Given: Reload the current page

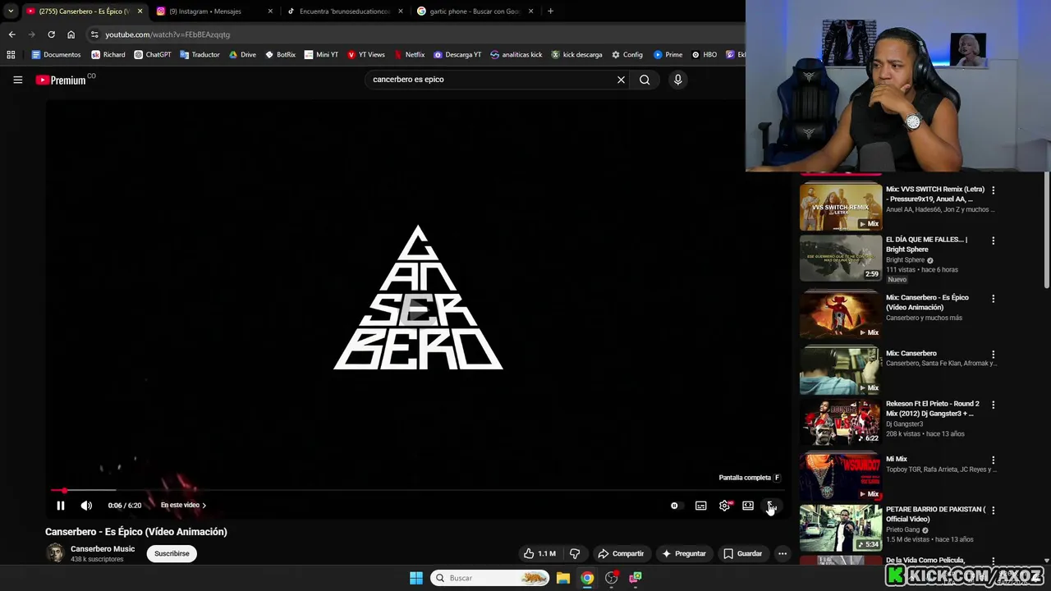Looking at the screenshot, I should [x=51, y=34].
